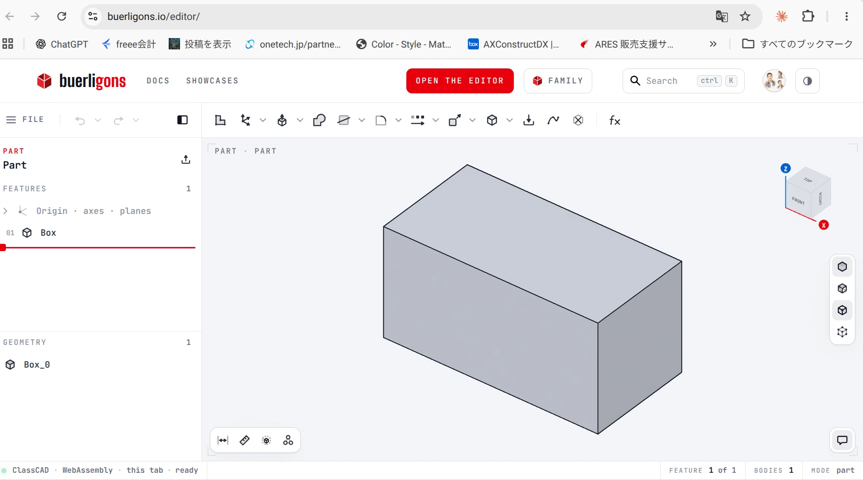Toggle the sidebar panel layout button
Screen dimensions: 863x480
[182, 120]
